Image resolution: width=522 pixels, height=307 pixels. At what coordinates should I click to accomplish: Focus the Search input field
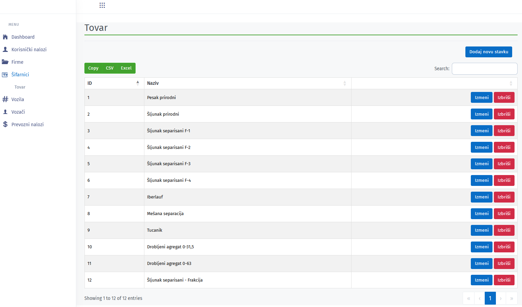pyautogui.click(x=484, y=69)
